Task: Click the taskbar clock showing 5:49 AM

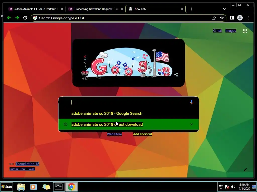Action: point(244,186)
